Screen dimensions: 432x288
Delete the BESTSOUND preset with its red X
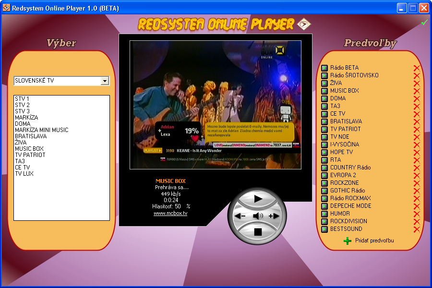(417, 229)
